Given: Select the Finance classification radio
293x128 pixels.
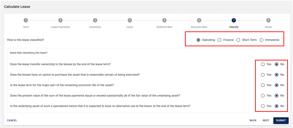Looking at the screenshot, I should 219,40.
